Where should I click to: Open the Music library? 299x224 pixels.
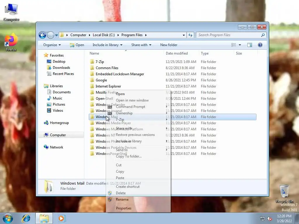[57, 98]
